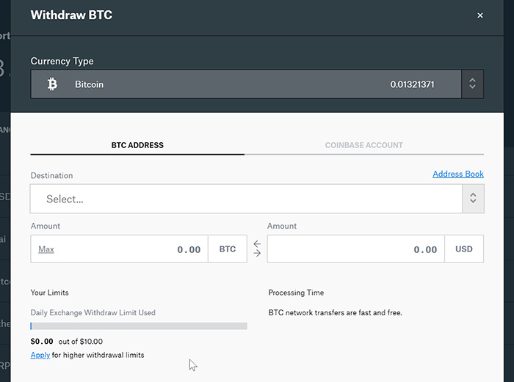Click the Withdraw BTC dialog title
Viewport: 514px width, 382px height.
point(71,15)
